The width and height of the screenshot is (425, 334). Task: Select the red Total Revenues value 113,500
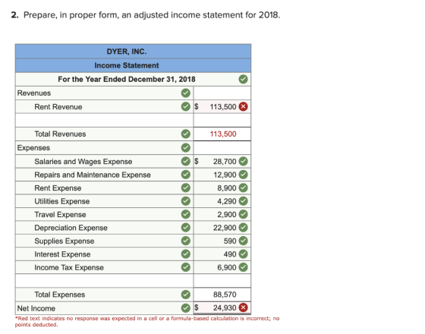click(x=223, y=134)
